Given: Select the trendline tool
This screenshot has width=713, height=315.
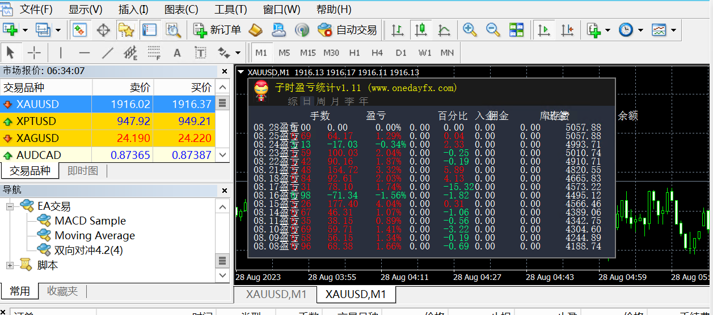Looking at the screenshot, I should click(108, 53).
